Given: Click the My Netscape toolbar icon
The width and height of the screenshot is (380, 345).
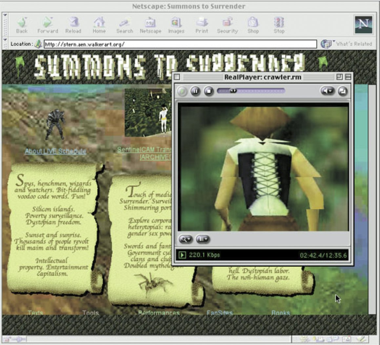Looking at the screenshot, I should (150, 25).
